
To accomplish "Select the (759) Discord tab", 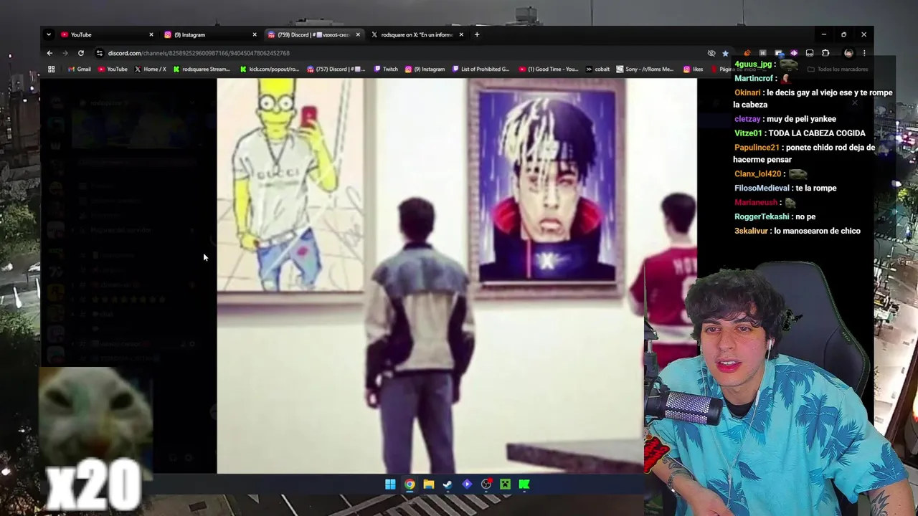I will click(x=313, y=34).
